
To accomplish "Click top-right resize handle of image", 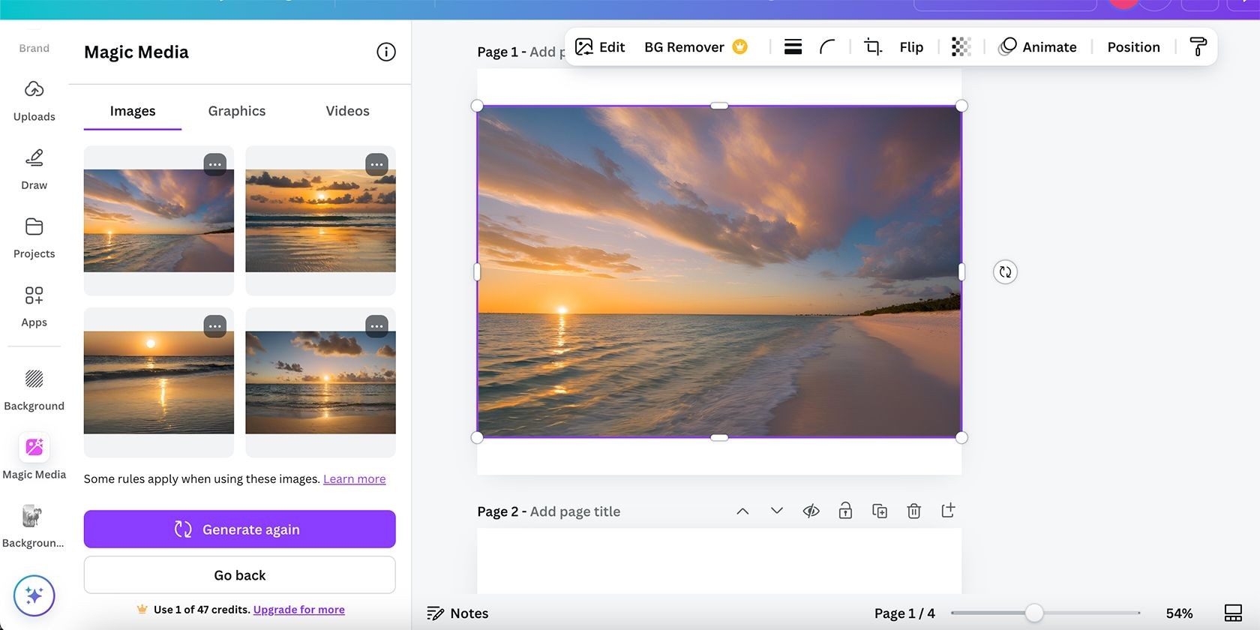I will click(961, 106).
